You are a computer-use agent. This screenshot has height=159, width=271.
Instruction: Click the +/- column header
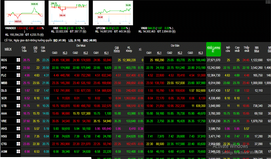point(140,49)
